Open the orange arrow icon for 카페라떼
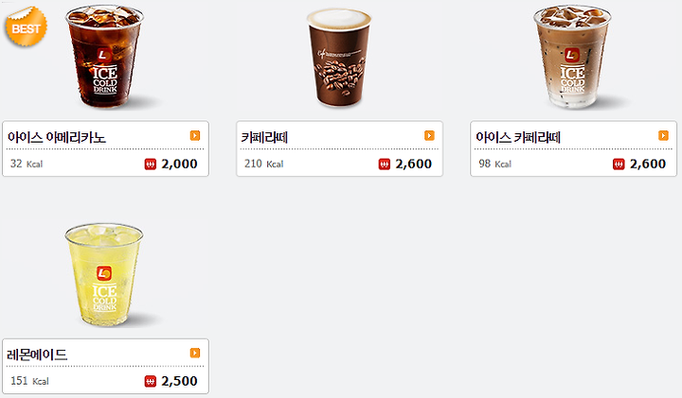682x398 pixels. 429,136
